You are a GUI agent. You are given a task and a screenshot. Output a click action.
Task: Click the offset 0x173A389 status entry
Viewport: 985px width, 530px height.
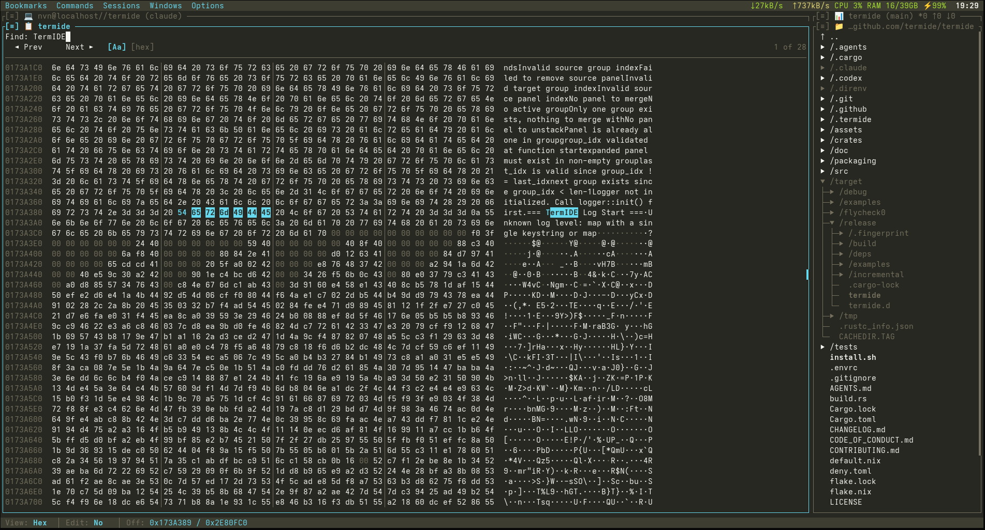(x=170, y=523)
